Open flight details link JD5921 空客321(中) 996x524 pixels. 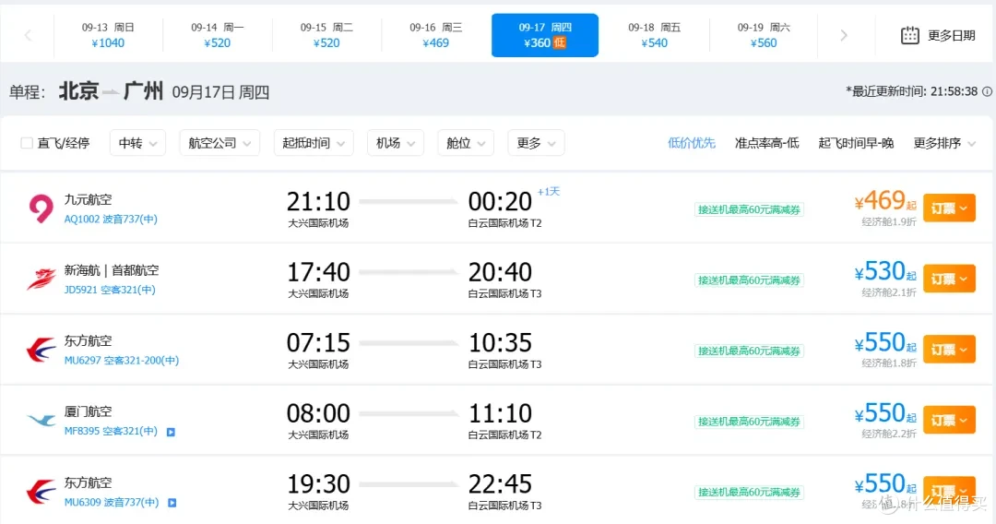pyautogui.click(x=110, y=290)
